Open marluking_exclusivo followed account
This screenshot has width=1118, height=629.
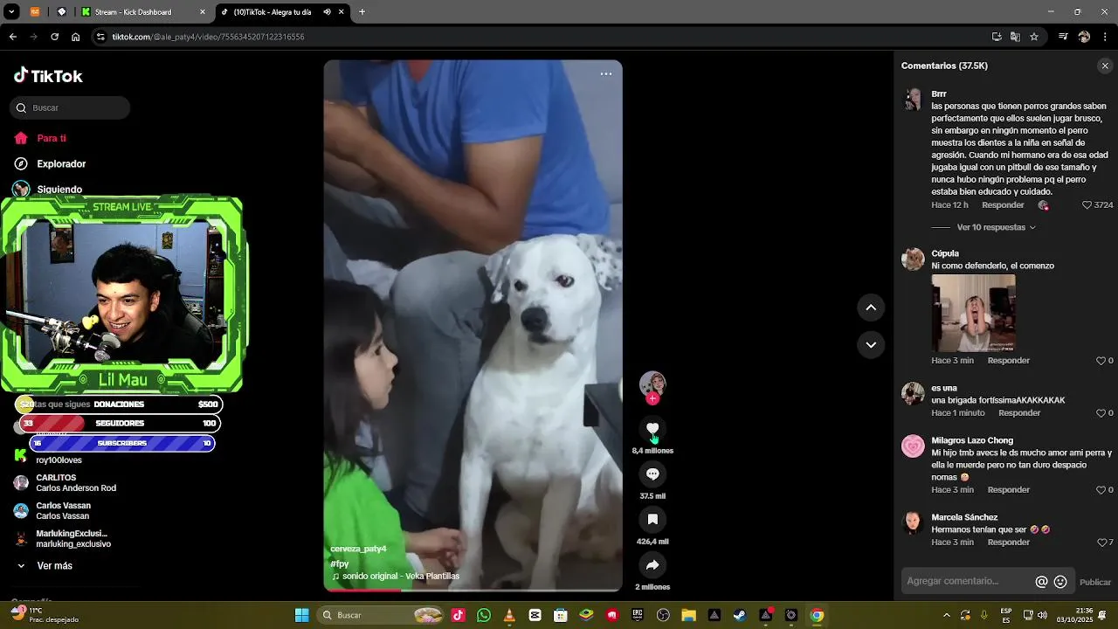click(x=63, y=539)
